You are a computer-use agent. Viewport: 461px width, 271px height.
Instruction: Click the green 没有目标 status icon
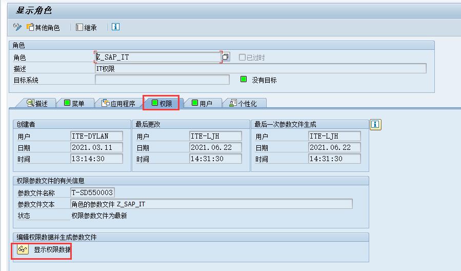point(244,80)
